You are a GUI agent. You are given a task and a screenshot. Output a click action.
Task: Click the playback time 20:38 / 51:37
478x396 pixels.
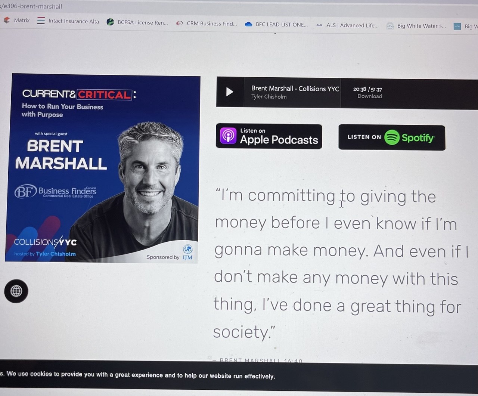[x=367, y=89]
